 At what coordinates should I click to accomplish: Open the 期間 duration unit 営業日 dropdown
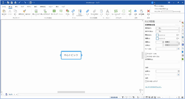coord(171,42)
